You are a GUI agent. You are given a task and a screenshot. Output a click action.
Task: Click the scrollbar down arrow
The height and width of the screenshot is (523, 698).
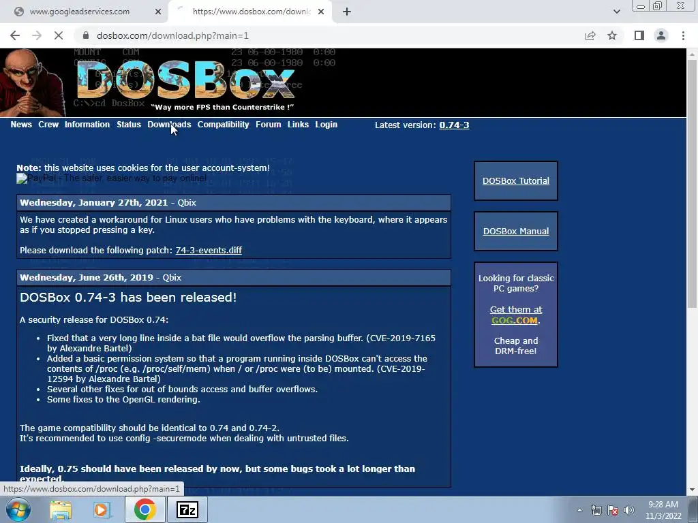coord(692,490)
